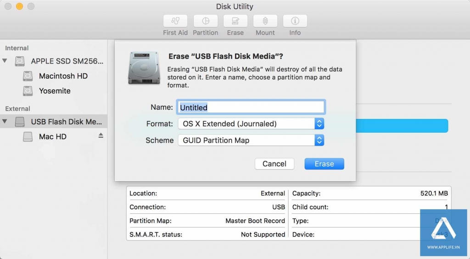Minimize the Disk Utility window
The width and height of the screenshot is (470, 259).
point(19,6)
